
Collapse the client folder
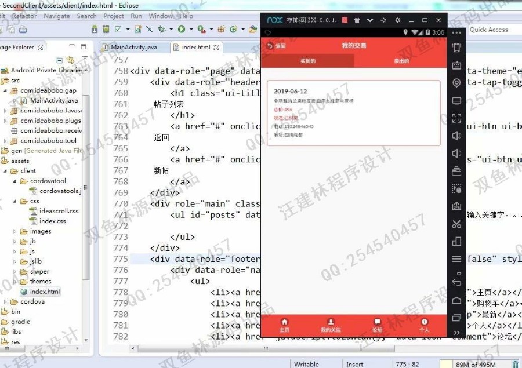(x=5, y=171)
